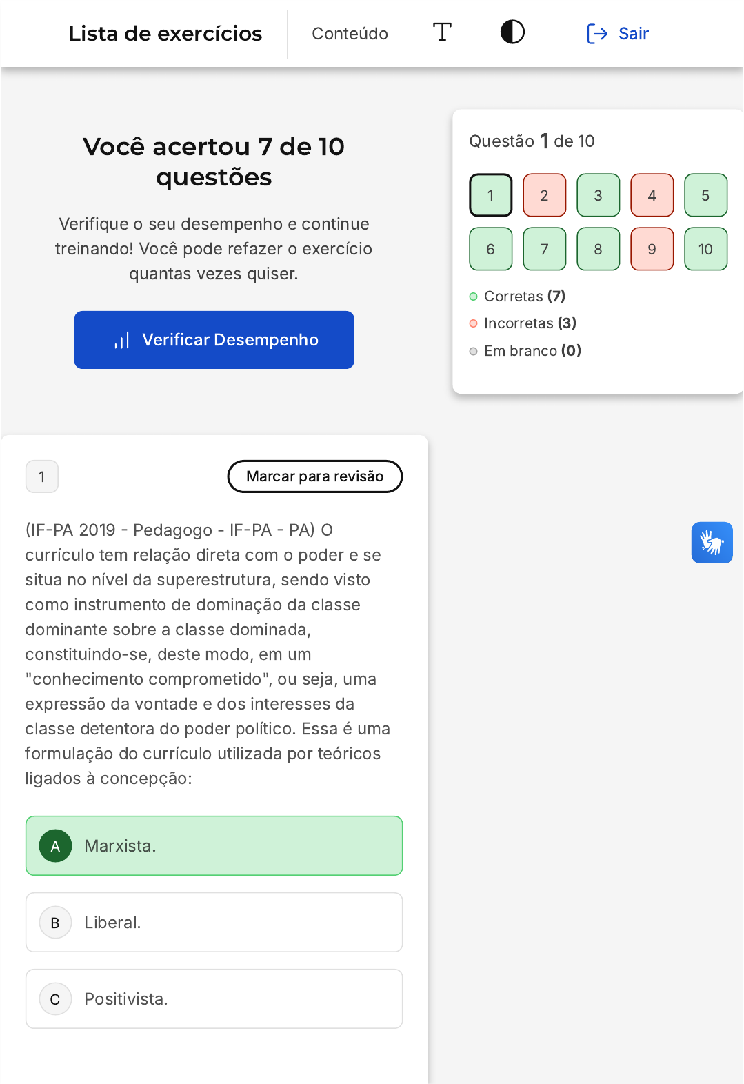The height and width of the screenshot is (1084, 744).
Task: Open question 7 in the grid
Action: tap(544, 249)
